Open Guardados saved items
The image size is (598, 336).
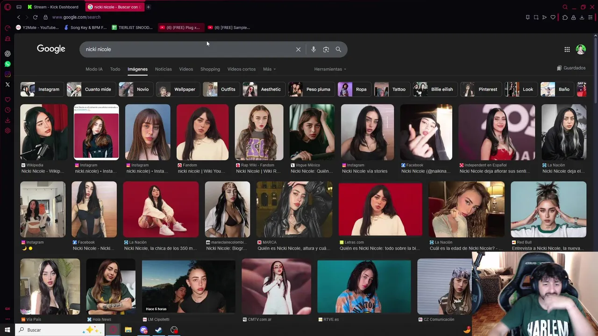coord(571,68)
